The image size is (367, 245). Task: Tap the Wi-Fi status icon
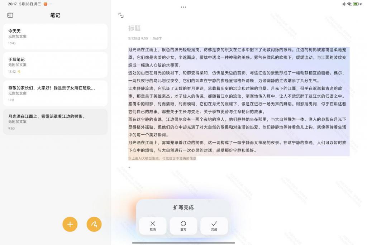coord(349,4)
